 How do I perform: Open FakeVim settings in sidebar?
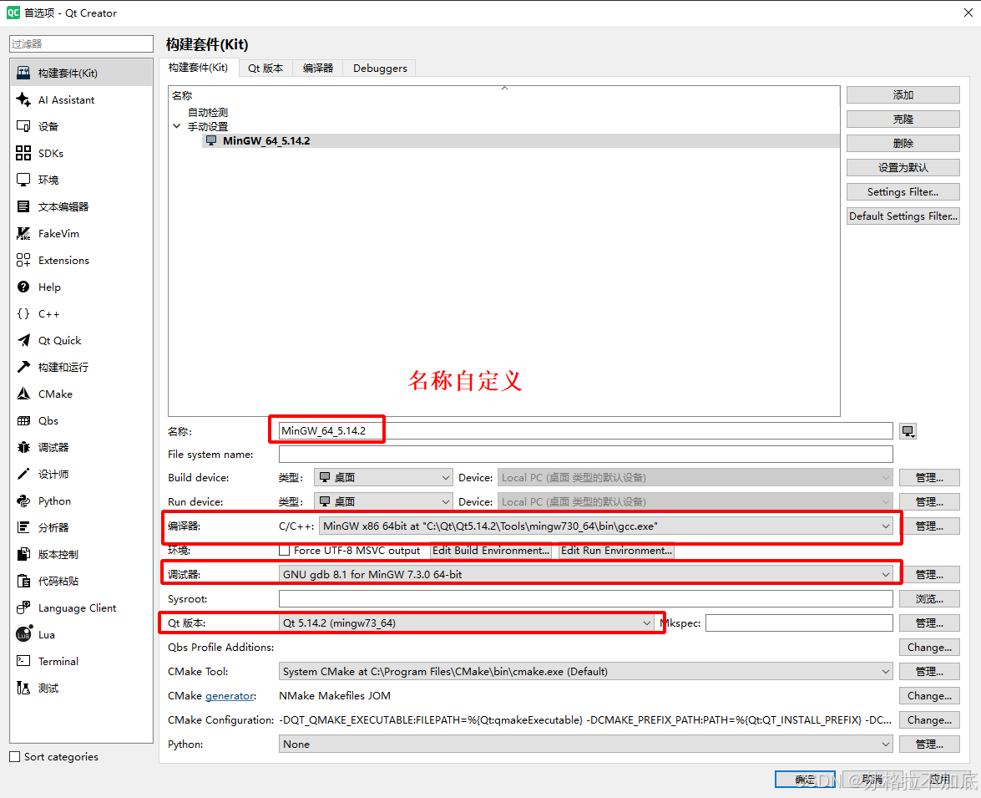tap(58, 234)
